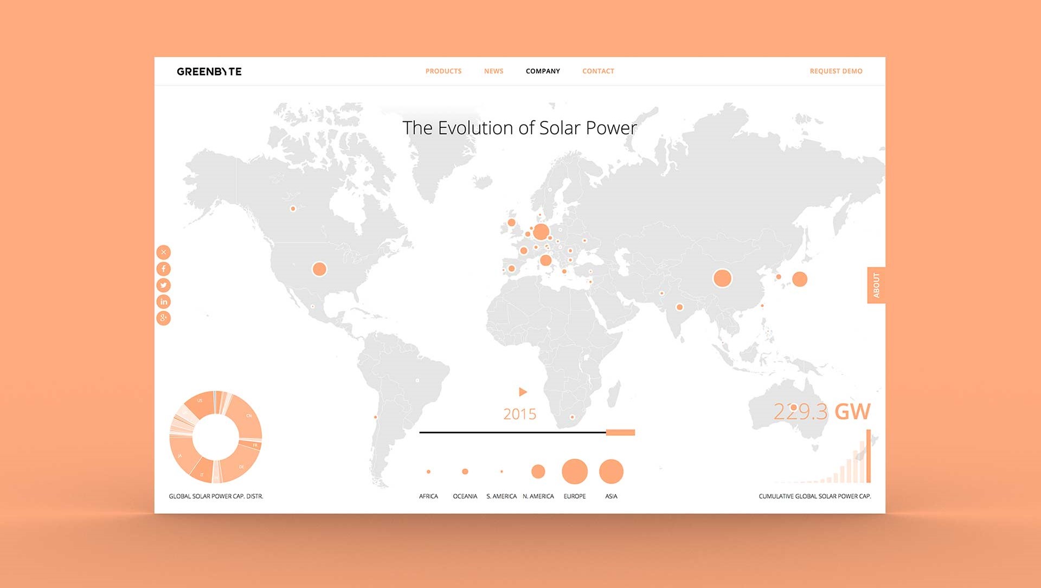Click the Greenbyte logo
Image resolution: width=1041 pixels, height=588 pixels.
209,72
